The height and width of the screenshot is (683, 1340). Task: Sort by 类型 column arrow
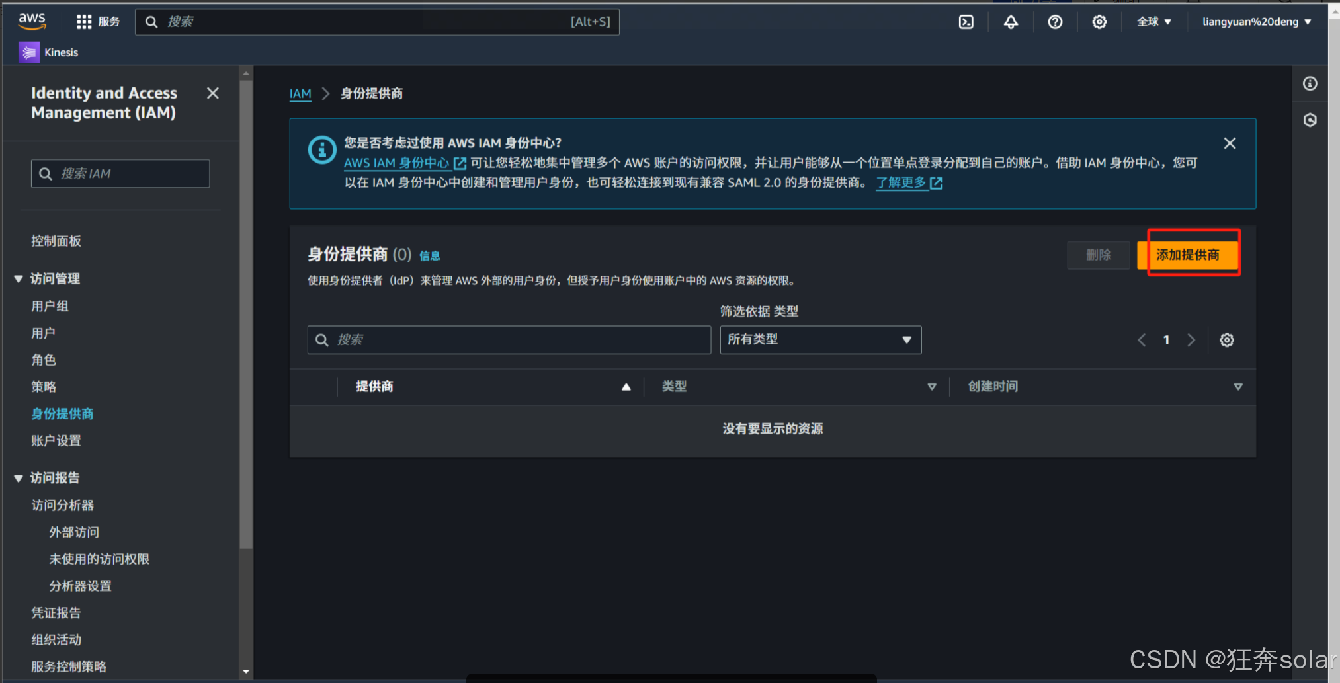pyautogui.click(x=931, y=387)
